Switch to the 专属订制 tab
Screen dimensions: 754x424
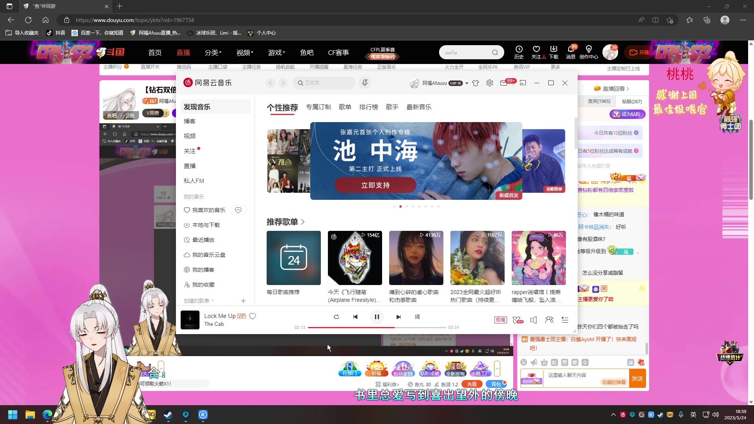pyautogui.click(x=318, y=107)
